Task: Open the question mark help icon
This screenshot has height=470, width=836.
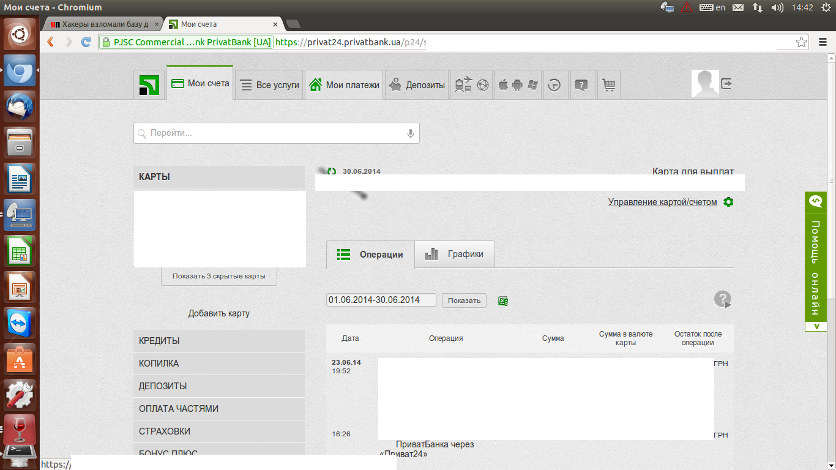Action: 582,85
